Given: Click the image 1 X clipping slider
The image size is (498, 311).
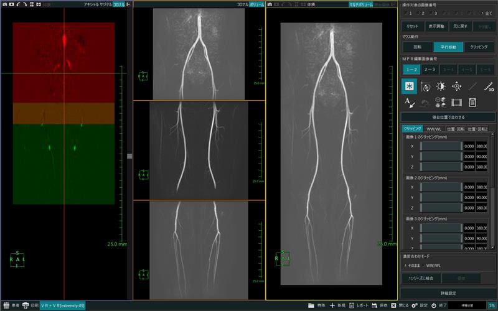Looking at the screenshot, I should coord(441,146).
